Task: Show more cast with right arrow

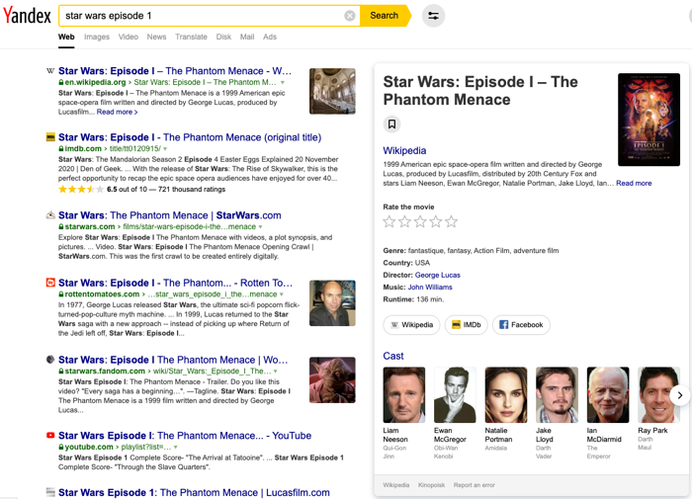Action: point(680,395)
